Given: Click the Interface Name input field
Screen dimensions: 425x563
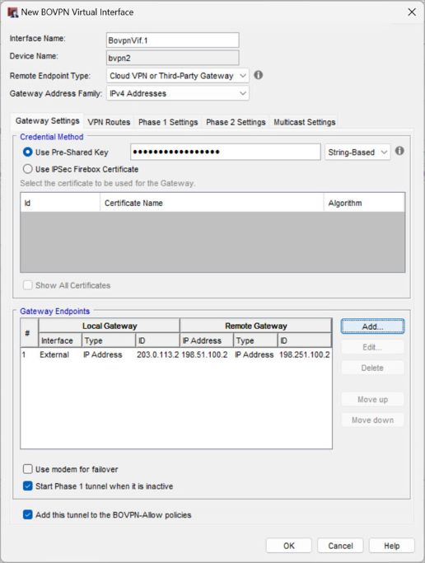Looking at the screenshot, I should click(x=172, y=40).
